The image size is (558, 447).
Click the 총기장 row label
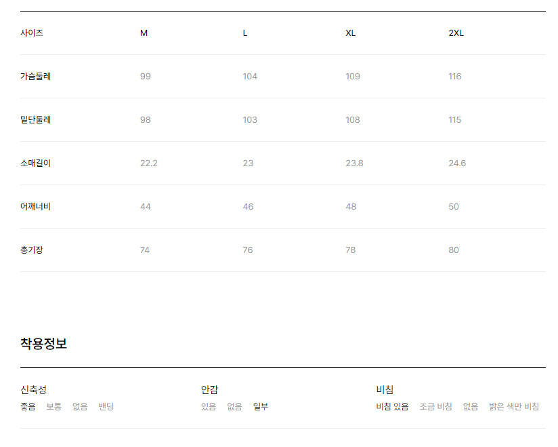(x=32, y=250)
